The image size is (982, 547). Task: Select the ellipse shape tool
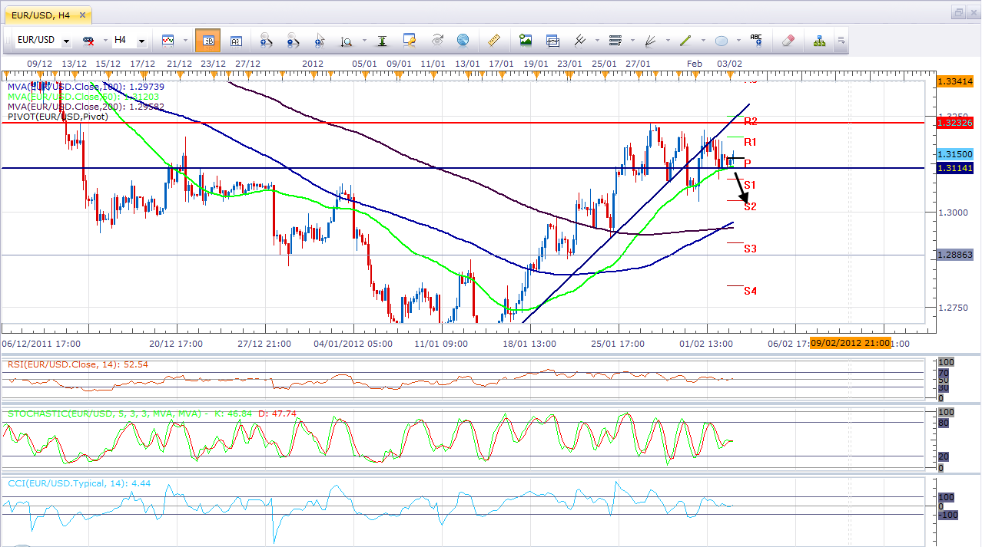(x=722, y=40)
